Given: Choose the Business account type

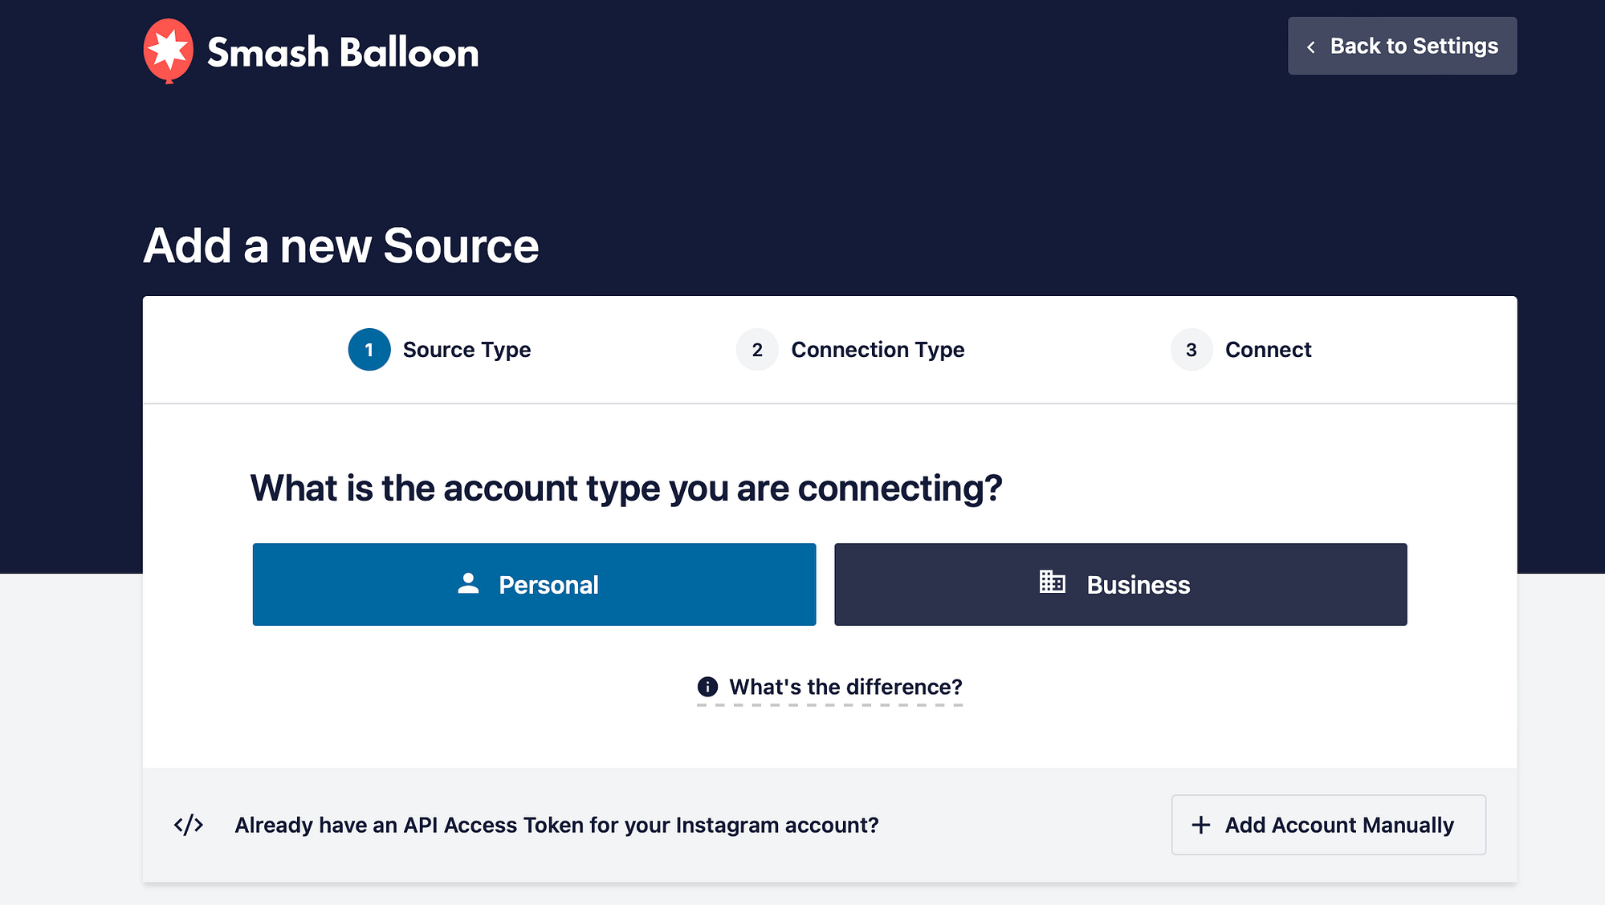Looking at the screenshot, I should pos(1120,585).
